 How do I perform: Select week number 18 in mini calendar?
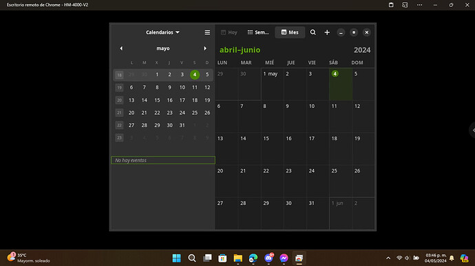tap(119, 75)
